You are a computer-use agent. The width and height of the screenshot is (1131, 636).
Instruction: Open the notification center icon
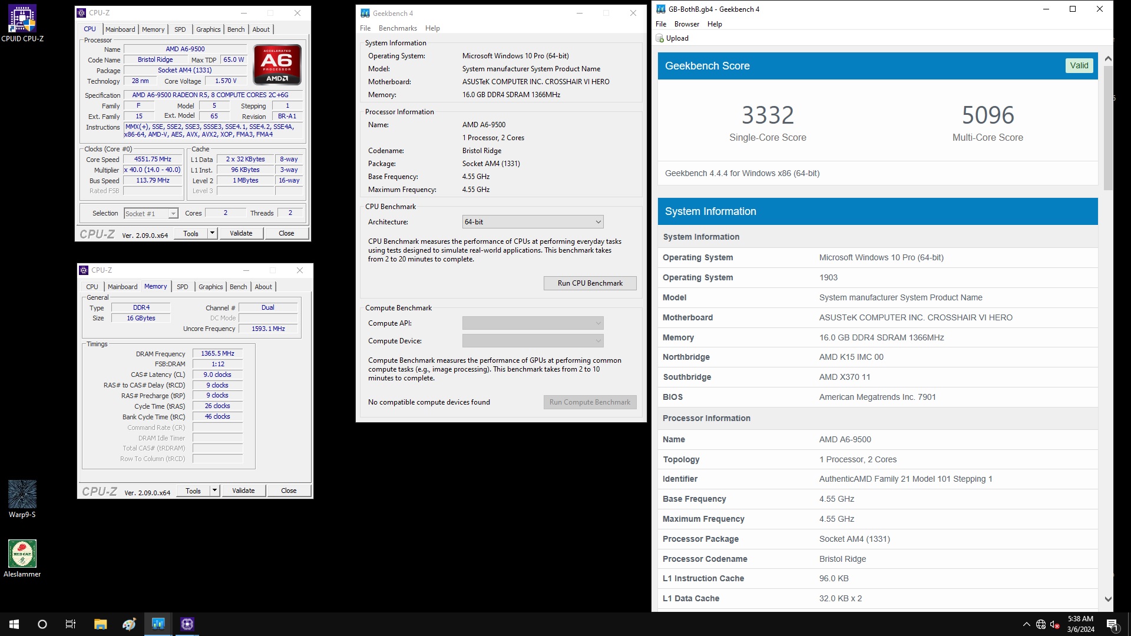tap(1112, 624)
